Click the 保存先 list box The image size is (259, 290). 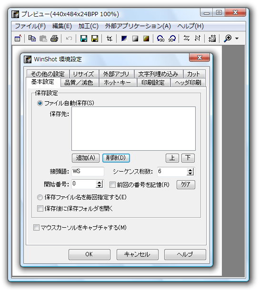134,129
